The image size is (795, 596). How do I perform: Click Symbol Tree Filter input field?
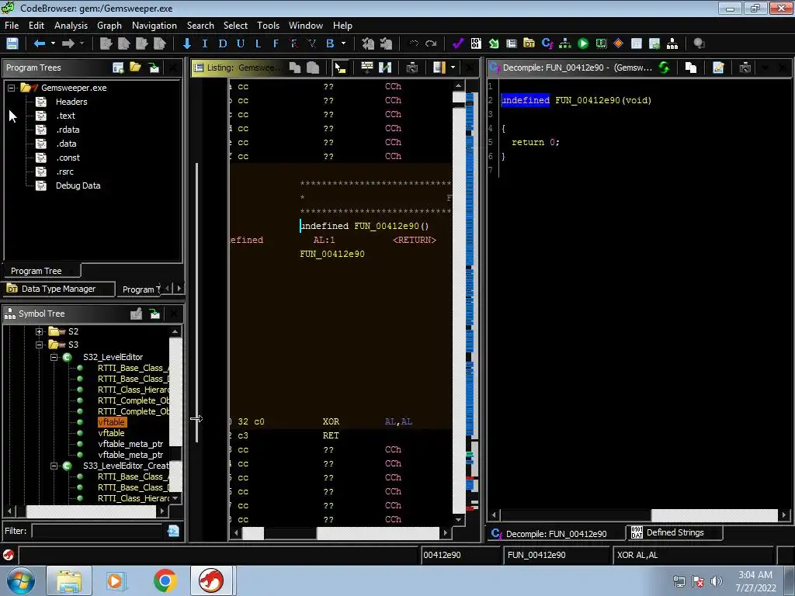97,531
